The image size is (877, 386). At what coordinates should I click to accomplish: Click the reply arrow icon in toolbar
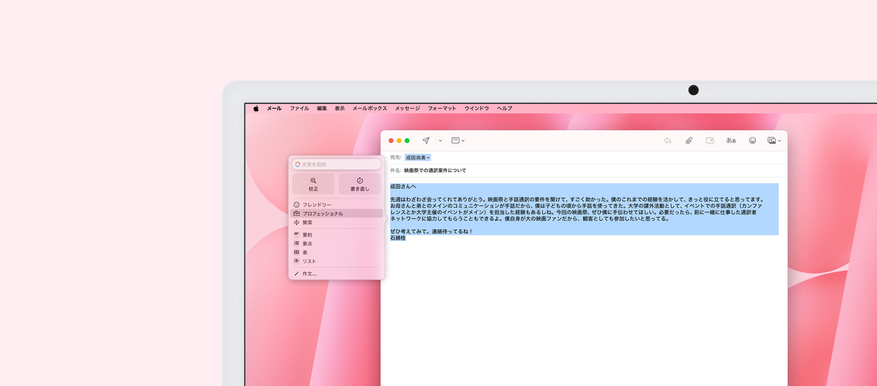tap(667, 141)
